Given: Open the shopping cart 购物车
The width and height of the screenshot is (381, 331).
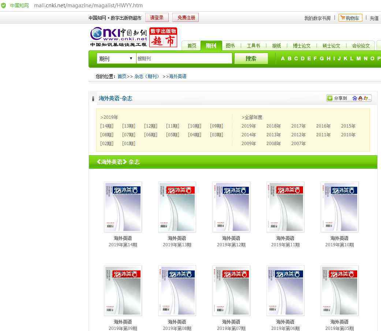Looking at the screenshot, I should (x=350, y=18).
